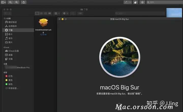Minimize the 安装macOS Big Sur window
Image resolution: width=183 pixels, height=112 pixels.
tap(63, 19)
